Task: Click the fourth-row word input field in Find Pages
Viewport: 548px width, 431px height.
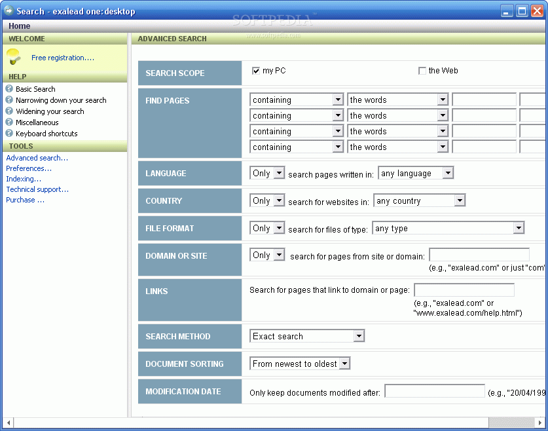Action: (x=484, y=147)
